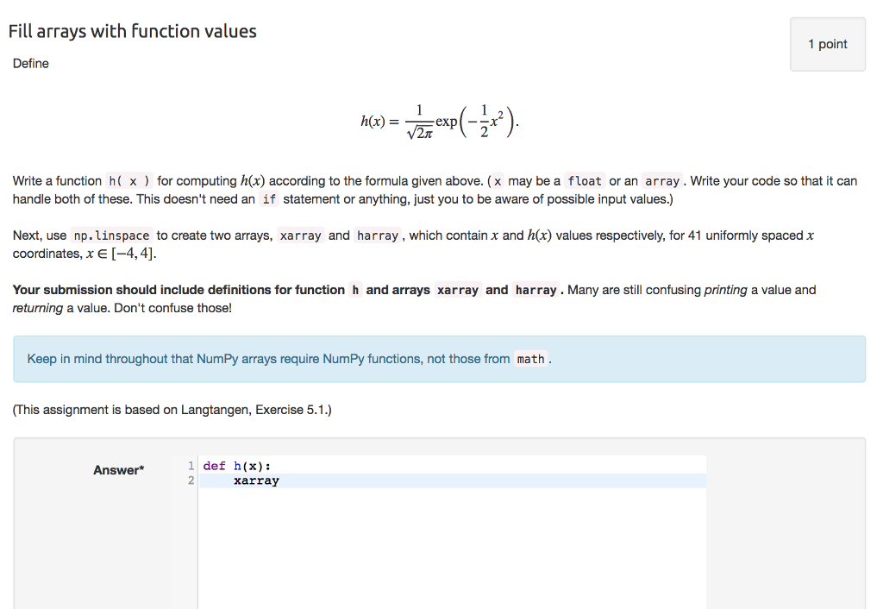Click the math code span in blue note
The width and height of the screenshot is (883, 609).
[530, 359]
